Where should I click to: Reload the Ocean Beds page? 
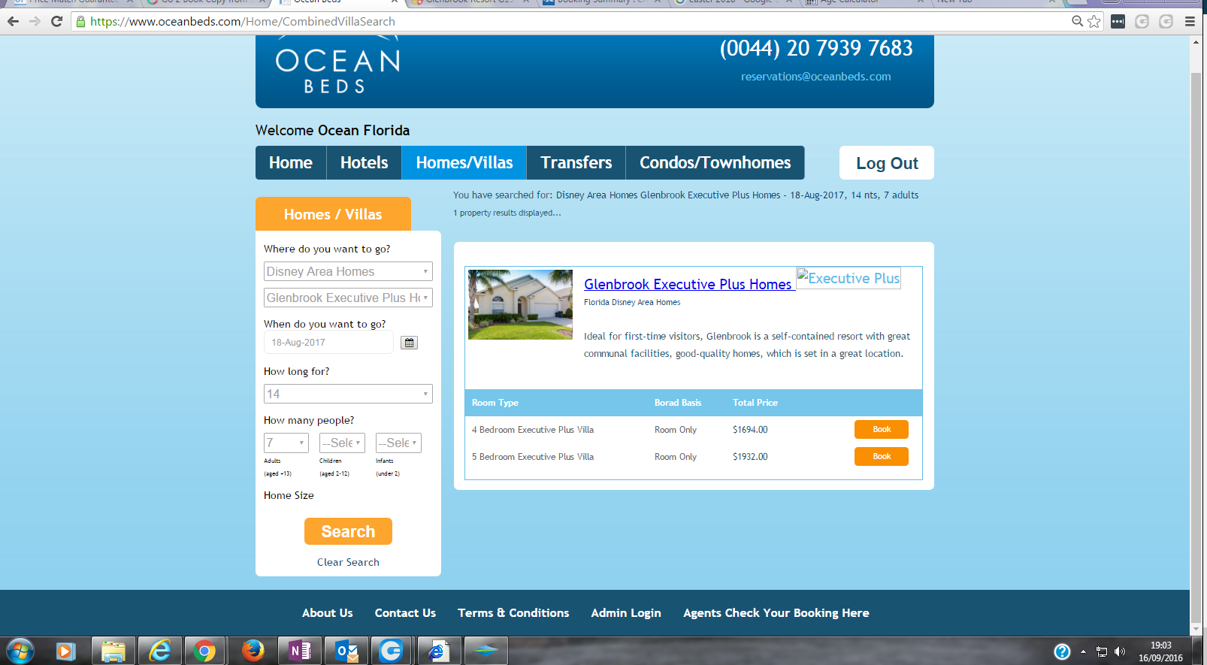tap(56, 21)
